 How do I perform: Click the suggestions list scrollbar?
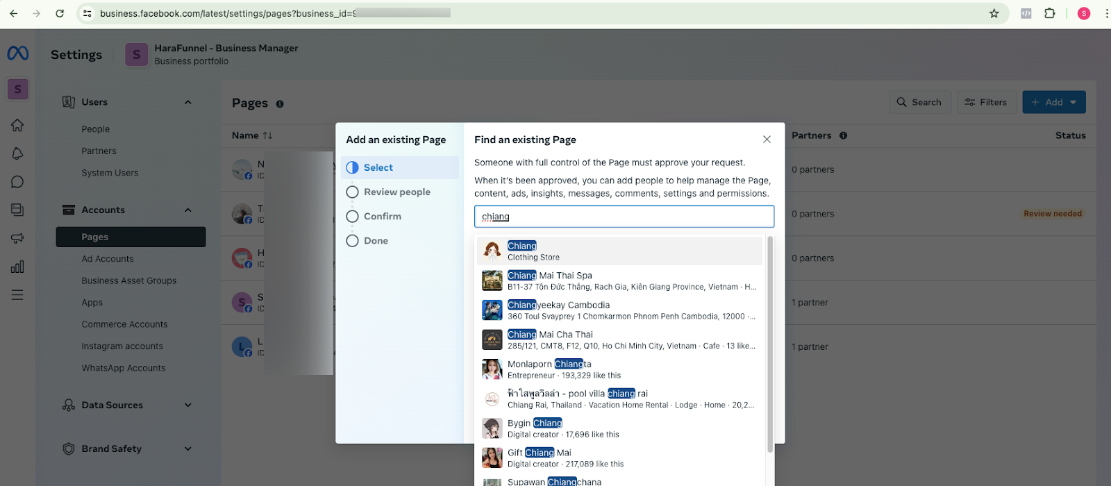(x=770, y=345)
